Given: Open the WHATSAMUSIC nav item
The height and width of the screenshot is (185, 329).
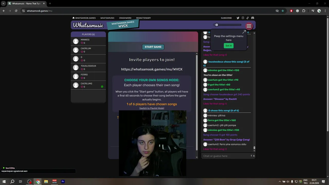Looking at the screenshot, I should (x=107, y=18).
